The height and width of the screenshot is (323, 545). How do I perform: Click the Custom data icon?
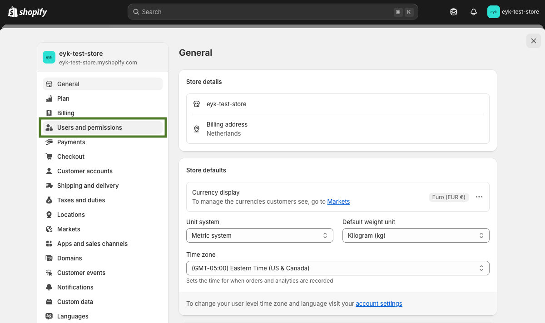click(49, 302)
